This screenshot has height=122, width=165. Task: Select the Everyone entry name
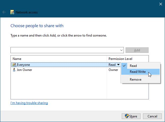[x=23, y=65]
